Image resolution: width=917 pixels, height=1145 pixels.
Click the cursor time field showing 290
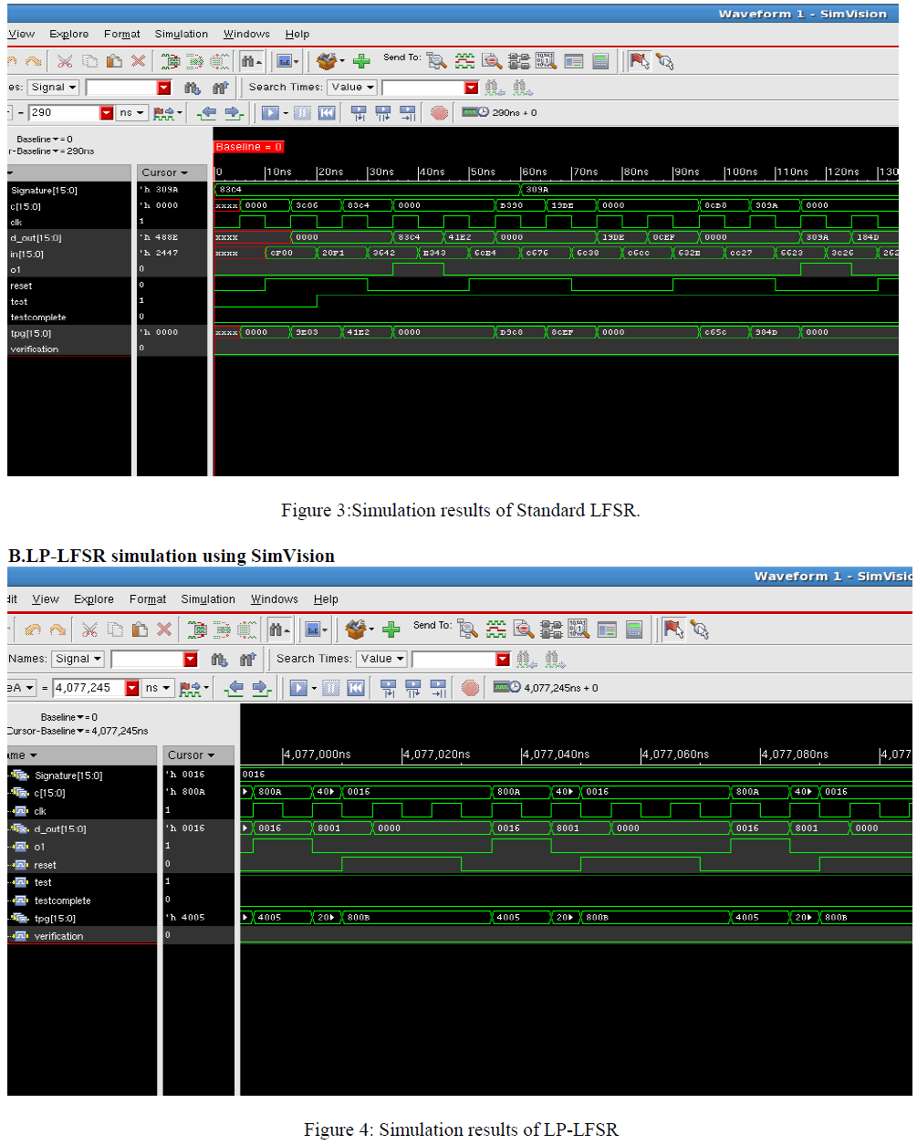pyautogui.click(x=64, y=113)
